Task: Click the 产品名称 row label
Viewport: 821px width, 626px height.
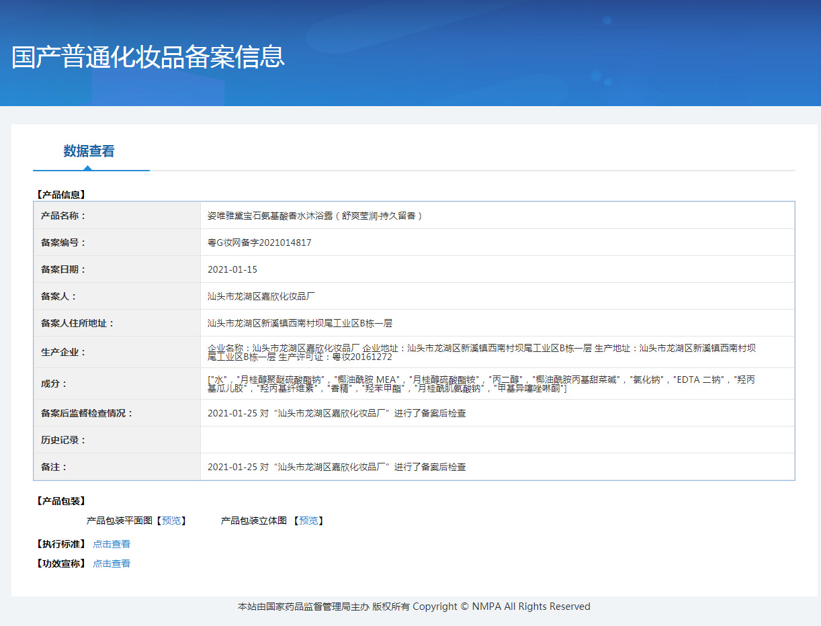Action: [x=64, y=216]
